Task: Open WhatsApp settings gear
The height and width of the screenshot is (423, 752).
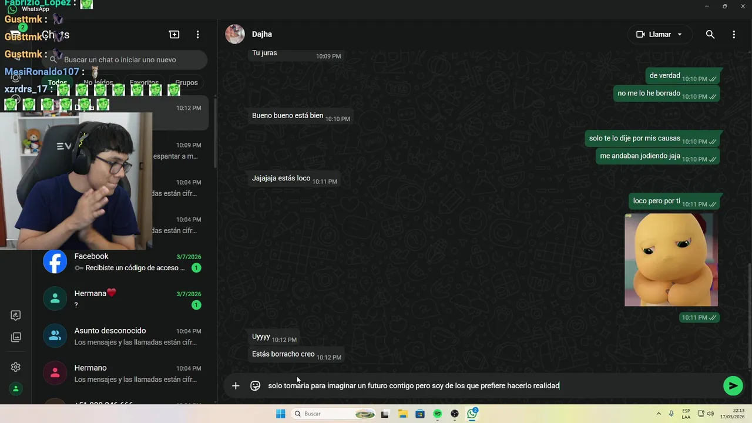Action: [x=16, y=367]
